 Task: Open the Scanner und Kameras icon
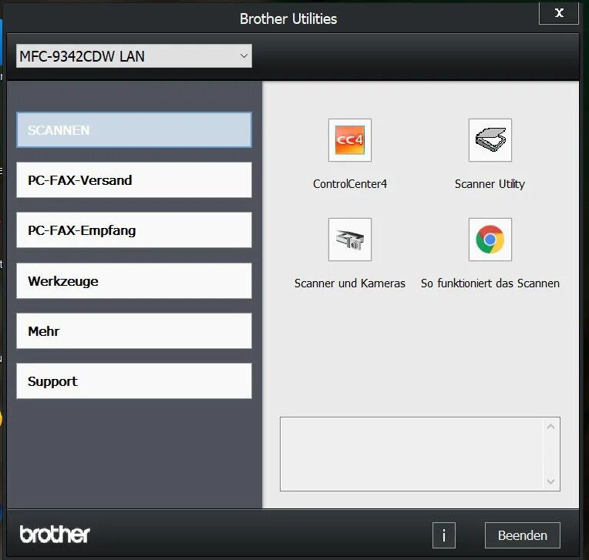coord(350,240)
